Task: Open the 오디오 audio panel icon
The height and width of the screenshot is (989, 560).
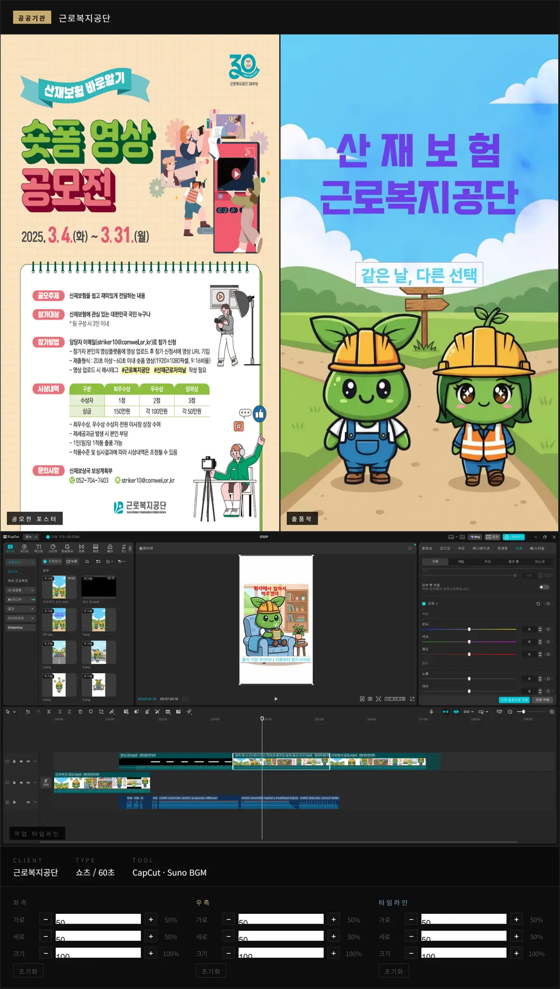Action: click(24, 548)
